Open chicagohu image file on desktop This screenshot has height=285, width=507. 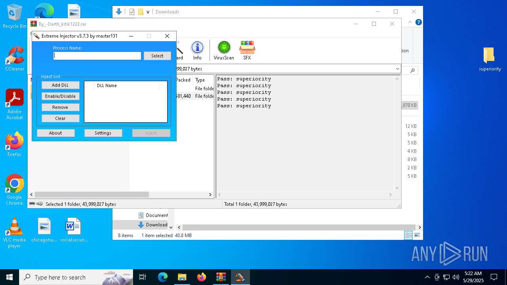(x=44, y=230)
